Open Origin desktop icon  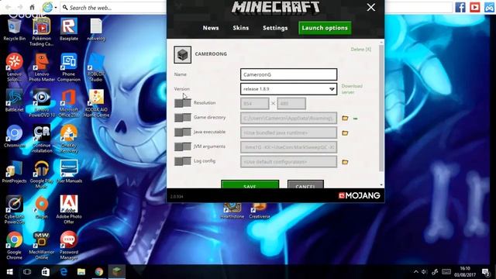(x=41, y=208)
